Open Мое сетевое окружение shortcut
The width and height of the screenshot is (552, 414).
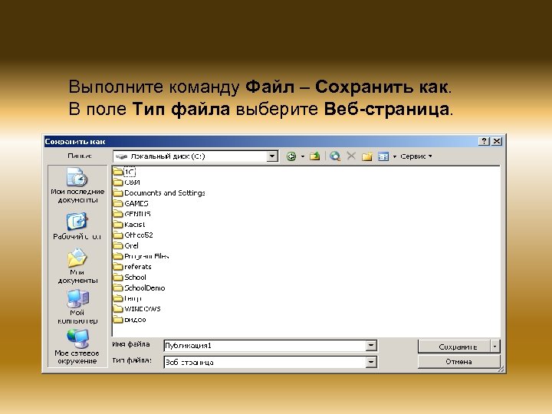click(x=77, y=347)
